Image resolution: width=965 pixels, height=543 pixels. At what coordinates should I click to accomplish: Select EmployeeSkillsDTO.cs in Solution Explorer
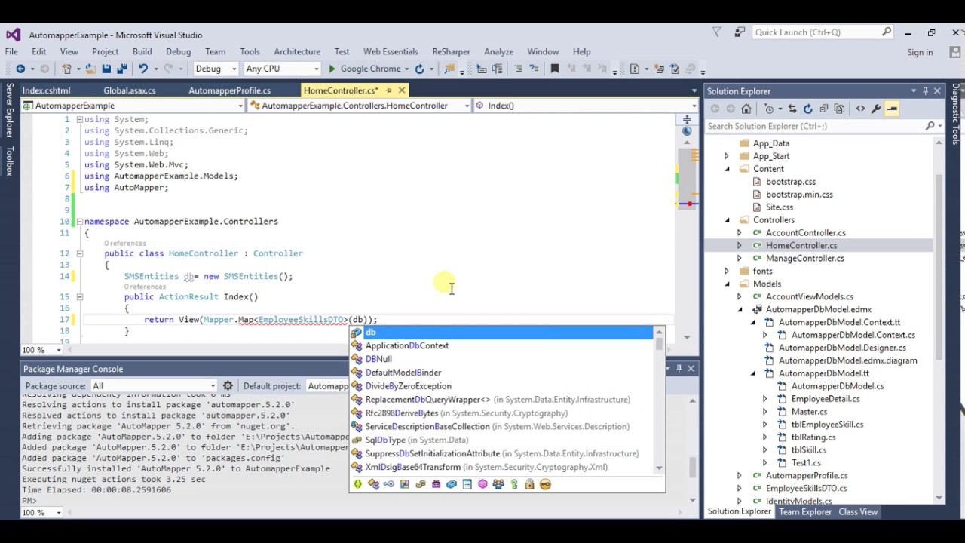click(x=806, y=488)
